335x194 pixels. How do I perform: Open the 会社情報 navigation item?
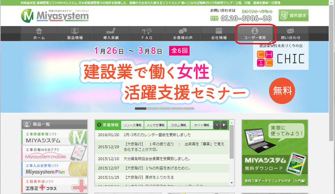click(219, 33)
